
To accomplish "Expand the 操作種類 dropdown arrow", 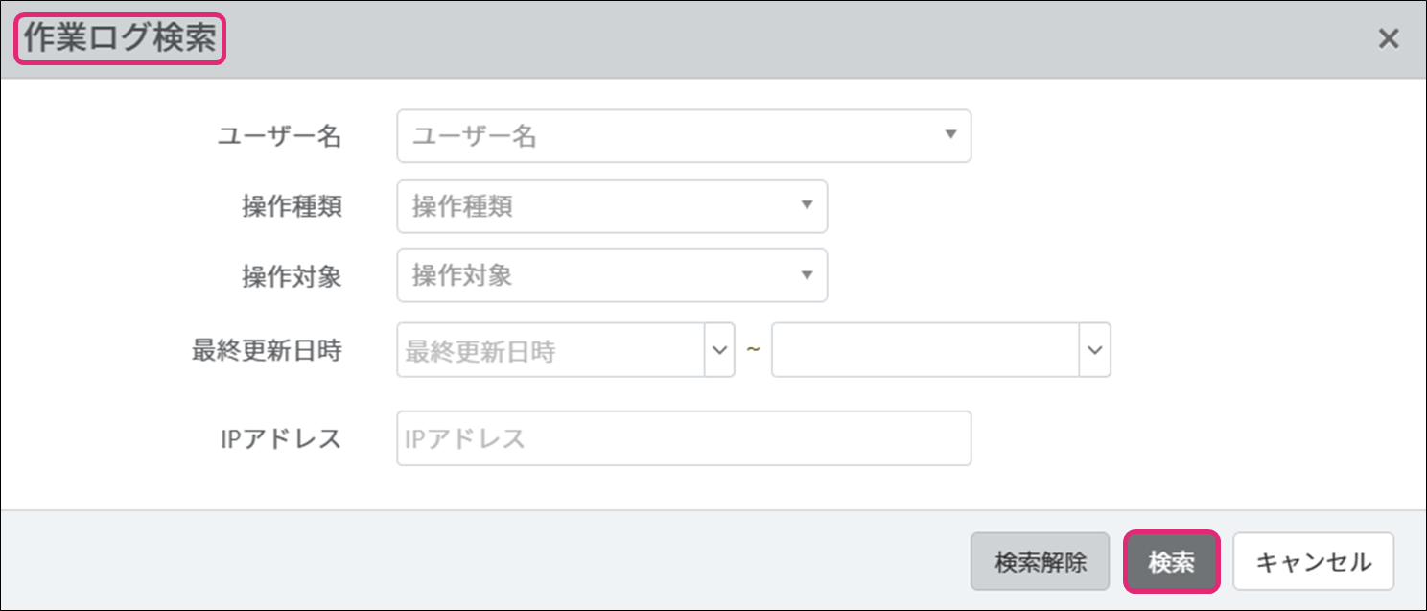I will tap(807, 205).
